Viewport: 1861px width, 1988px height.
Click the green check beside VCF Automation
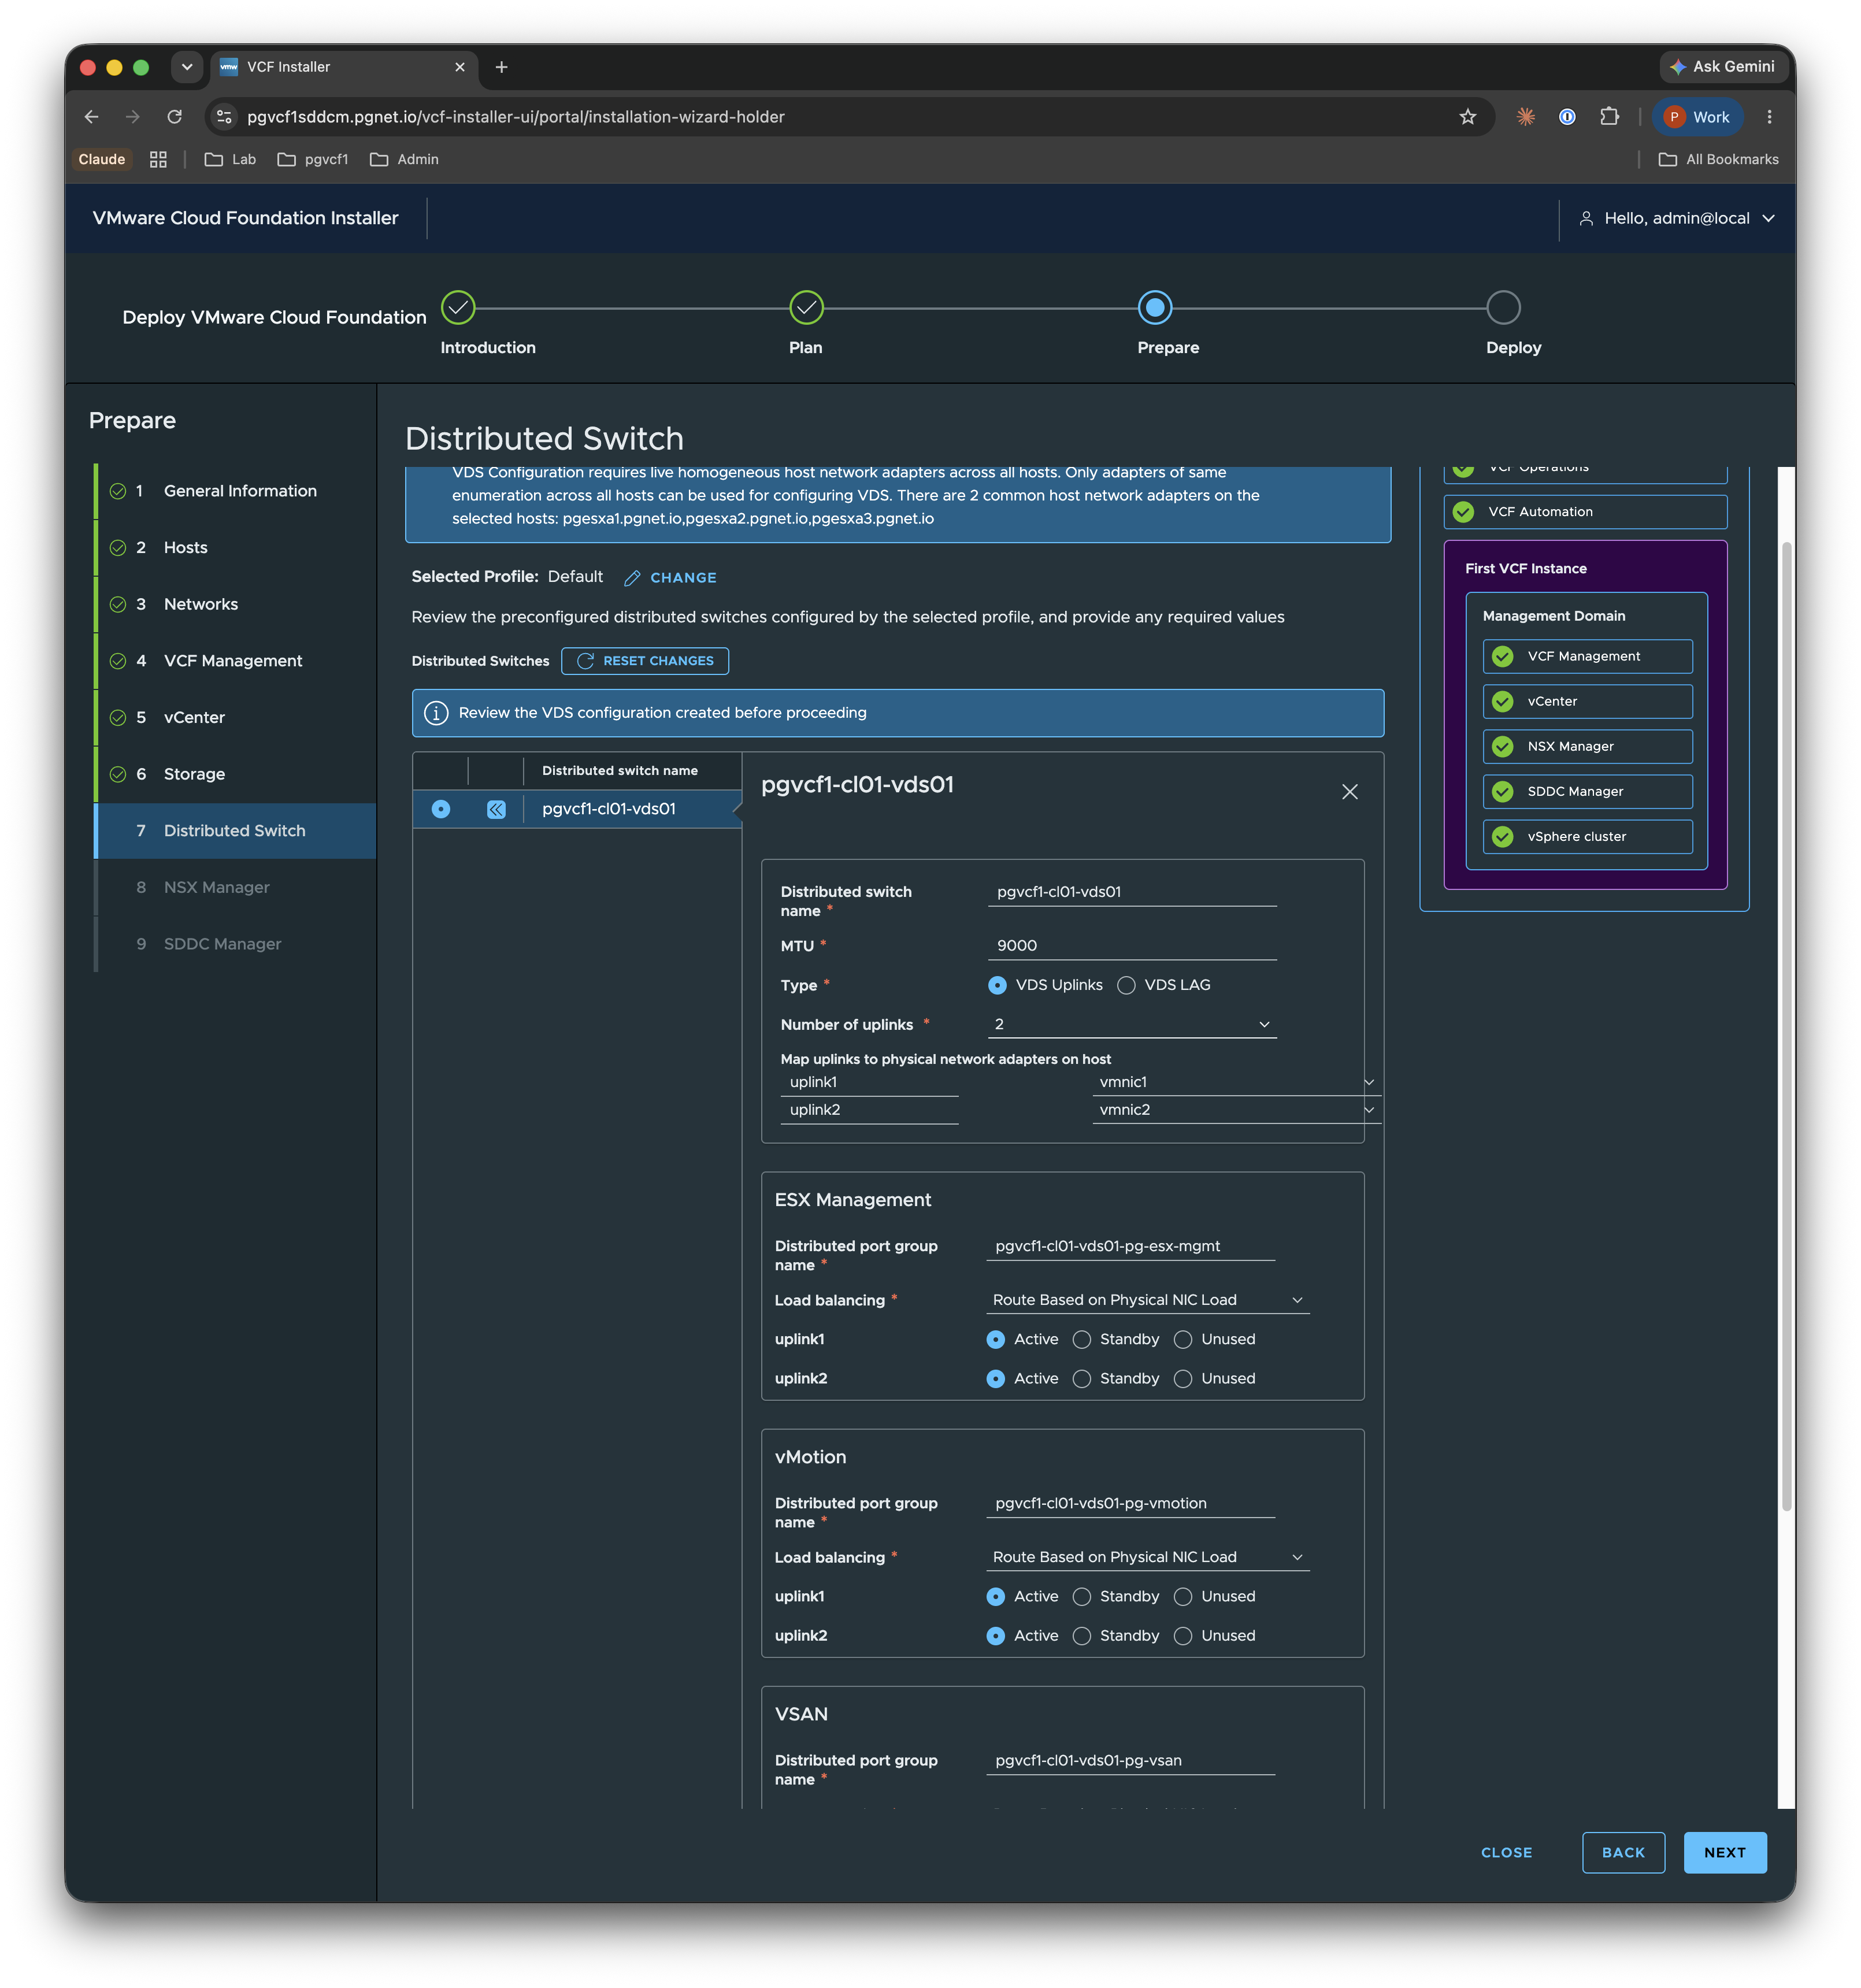1463,512
